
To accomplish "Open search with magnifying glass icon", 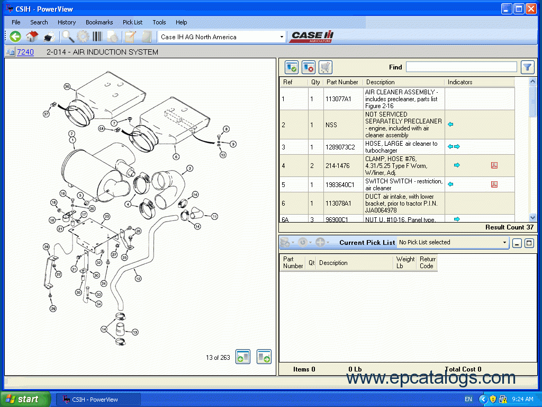I will (x=68, y=37).
